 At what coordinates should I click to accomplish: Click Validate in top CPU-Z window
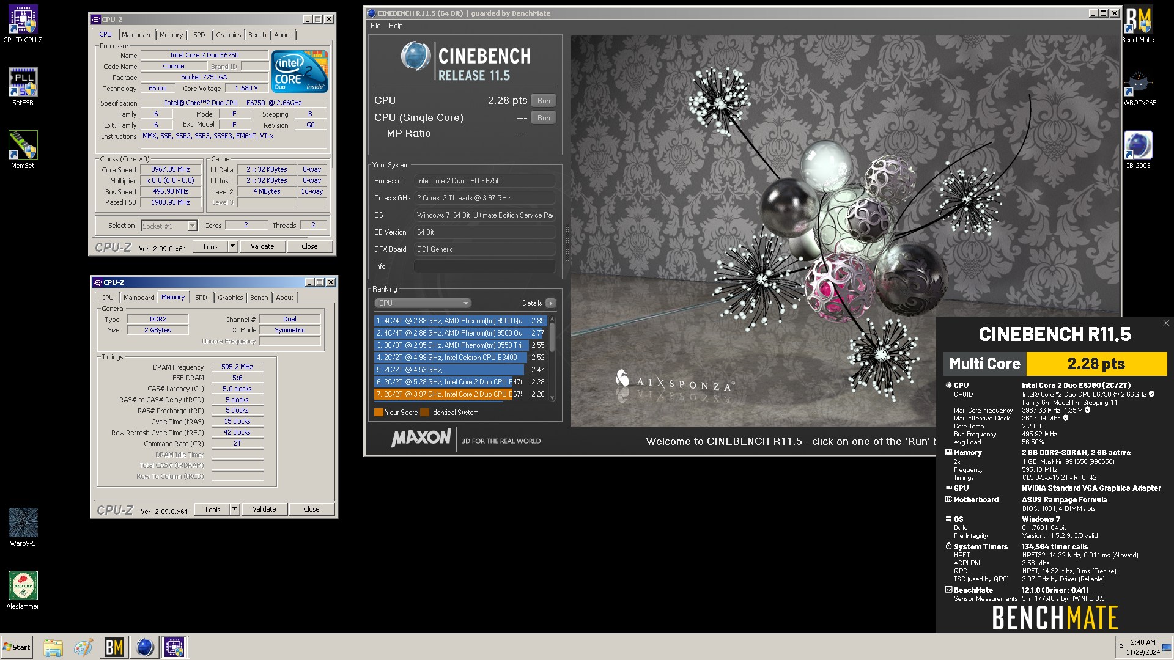click(262, 246)
